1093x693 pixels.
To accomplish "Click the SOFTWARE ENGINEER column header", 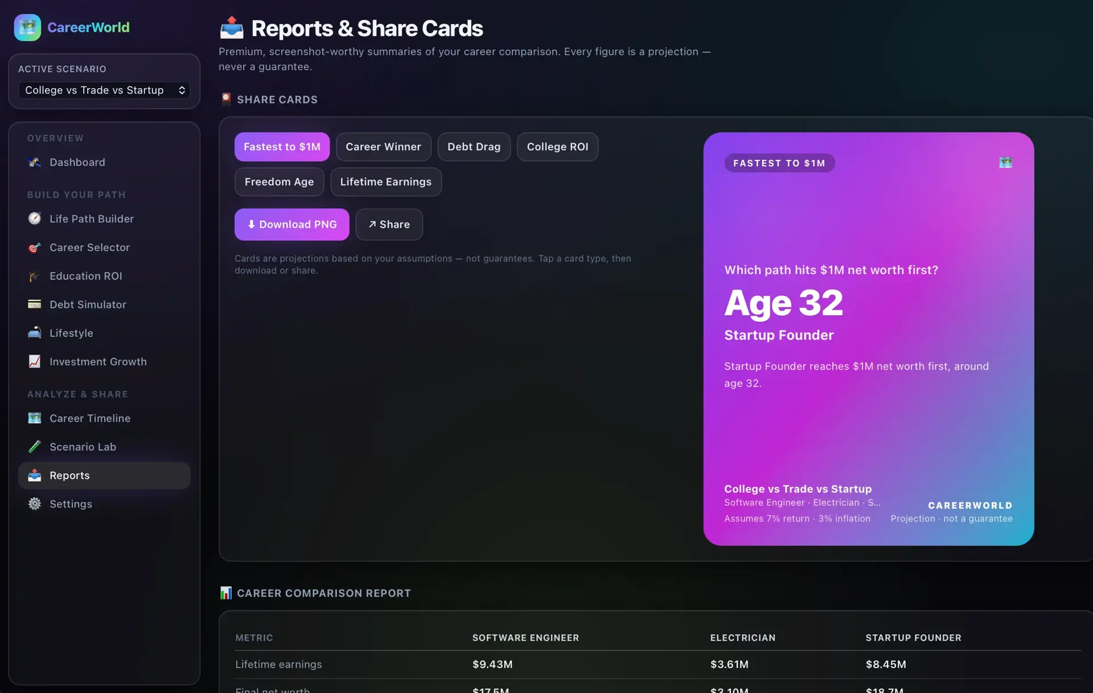I will 525,638.
